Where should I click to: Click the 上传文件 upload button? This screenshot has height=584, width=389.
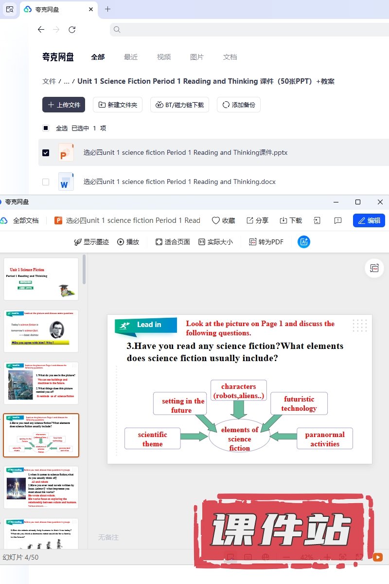pos(64,105)
